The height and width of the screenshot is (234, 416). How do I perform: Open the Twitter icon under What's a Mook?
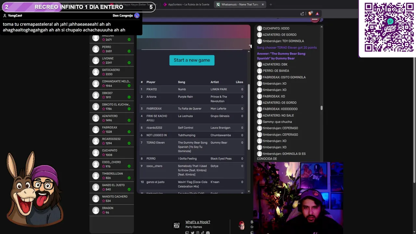192,233
